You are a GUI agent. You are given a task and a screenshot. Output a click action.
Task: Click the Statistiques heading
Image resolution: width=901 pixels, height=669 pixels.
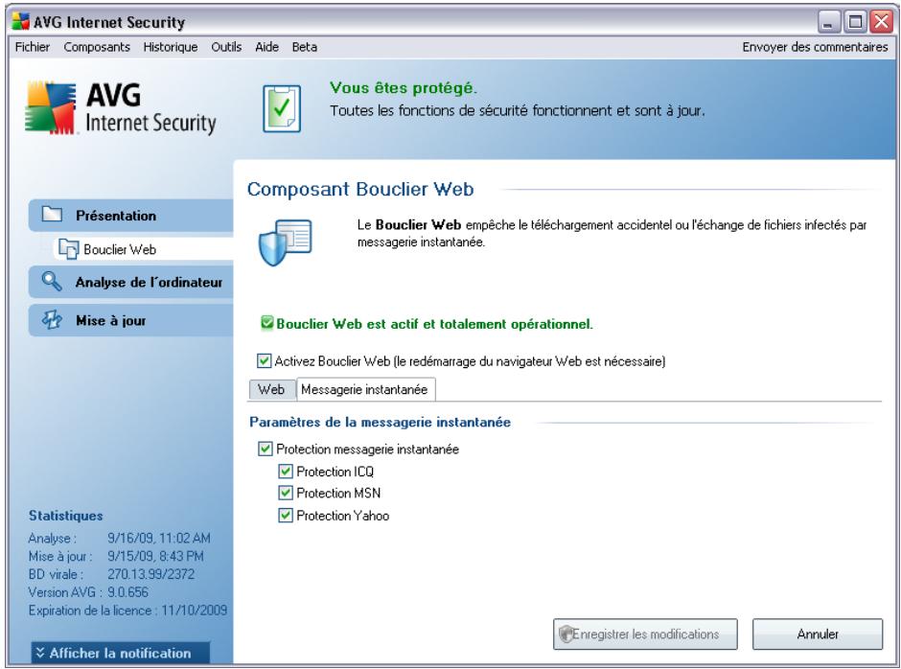tap(65, 516)
